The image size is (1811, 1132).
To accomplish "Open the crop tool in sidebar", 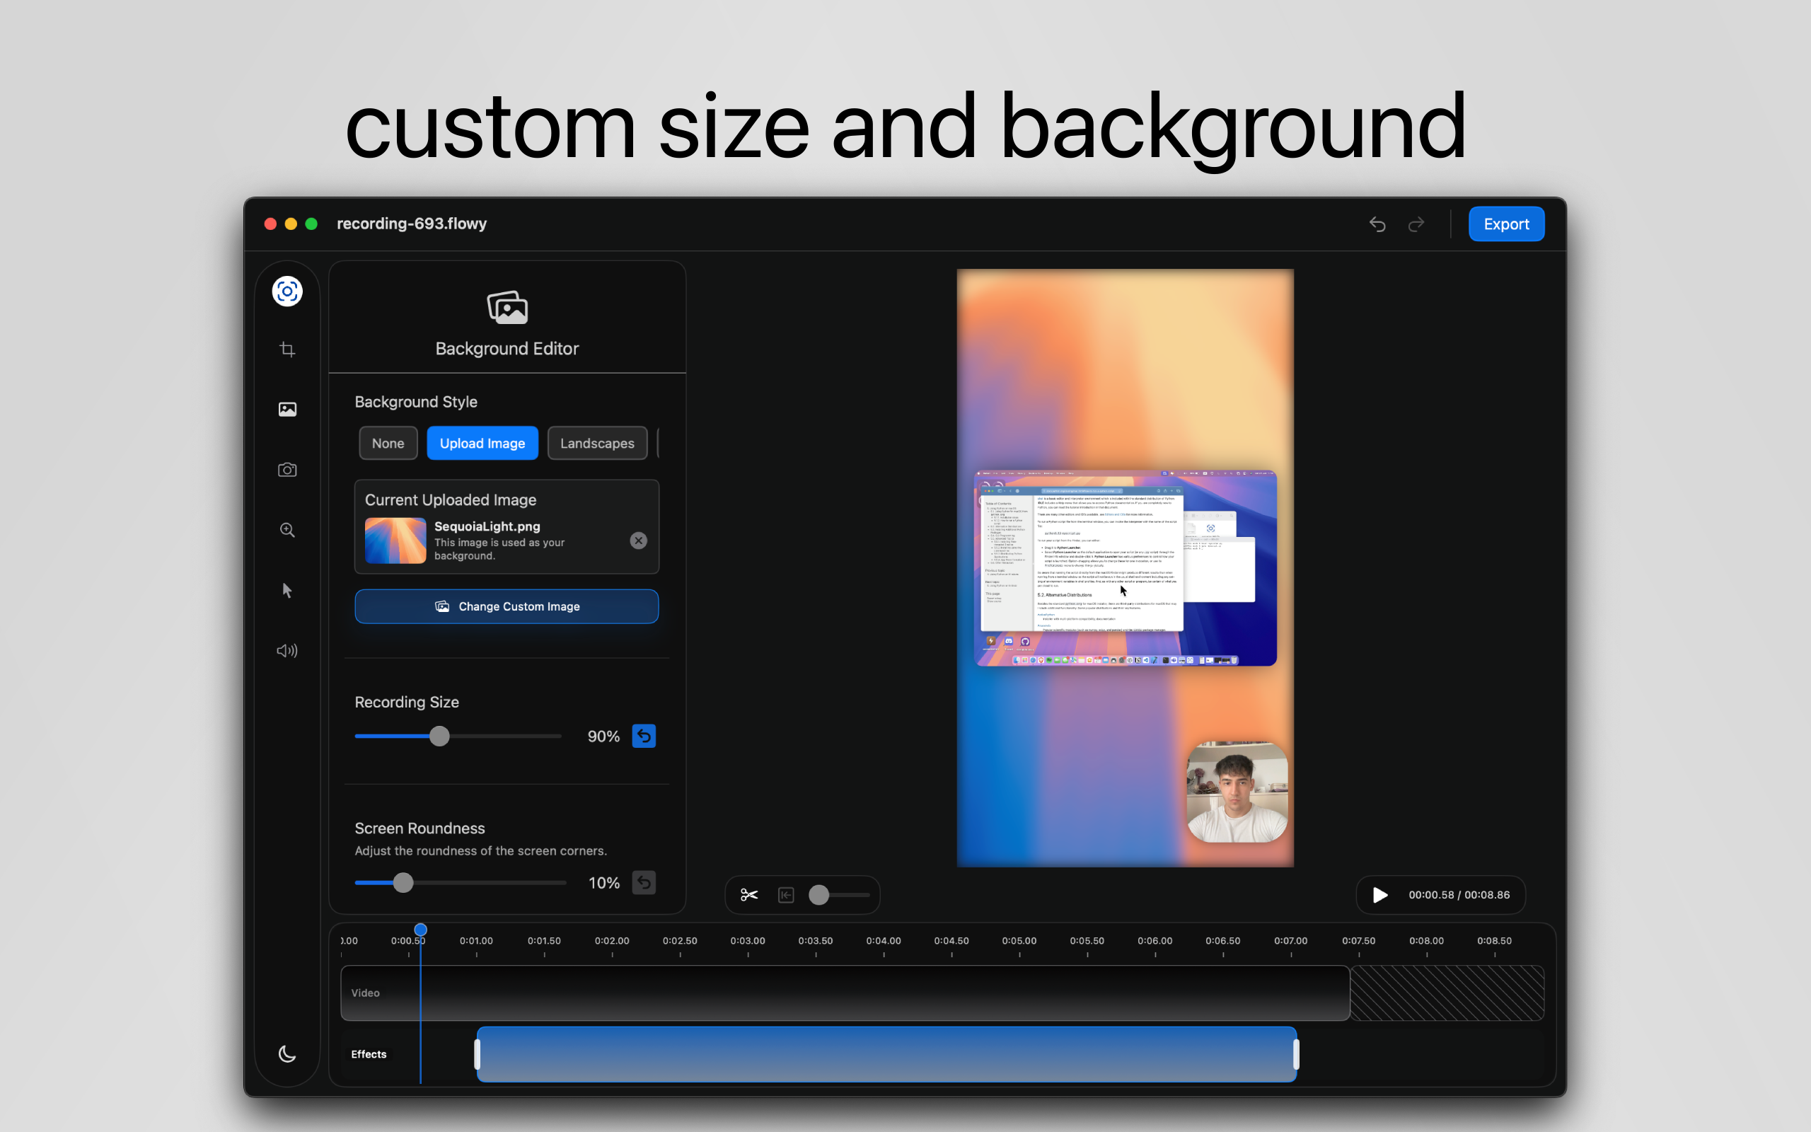I will (x=287, y=350).
